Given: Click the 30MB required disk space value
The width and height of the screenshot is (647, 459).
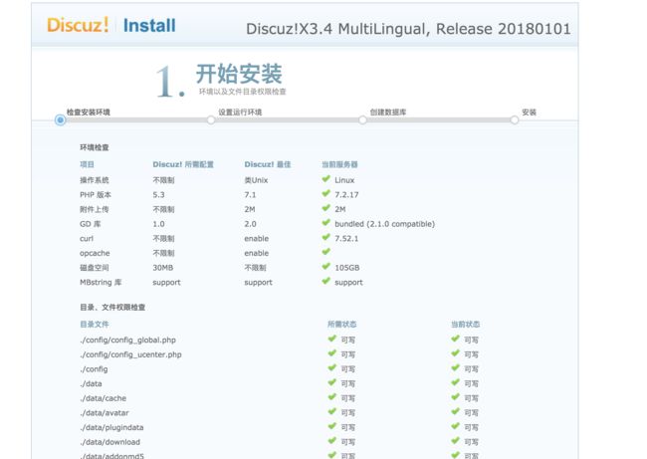Looking at the screenshot, I should coord(163,268).
